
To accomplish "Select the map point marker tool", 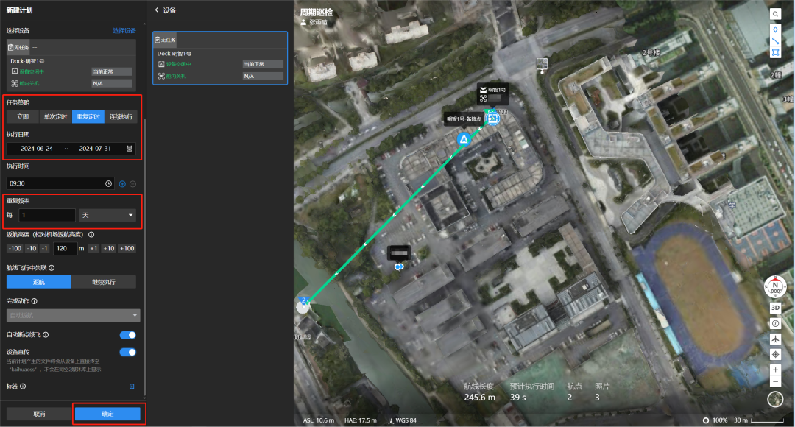I will tap(775, 29).
